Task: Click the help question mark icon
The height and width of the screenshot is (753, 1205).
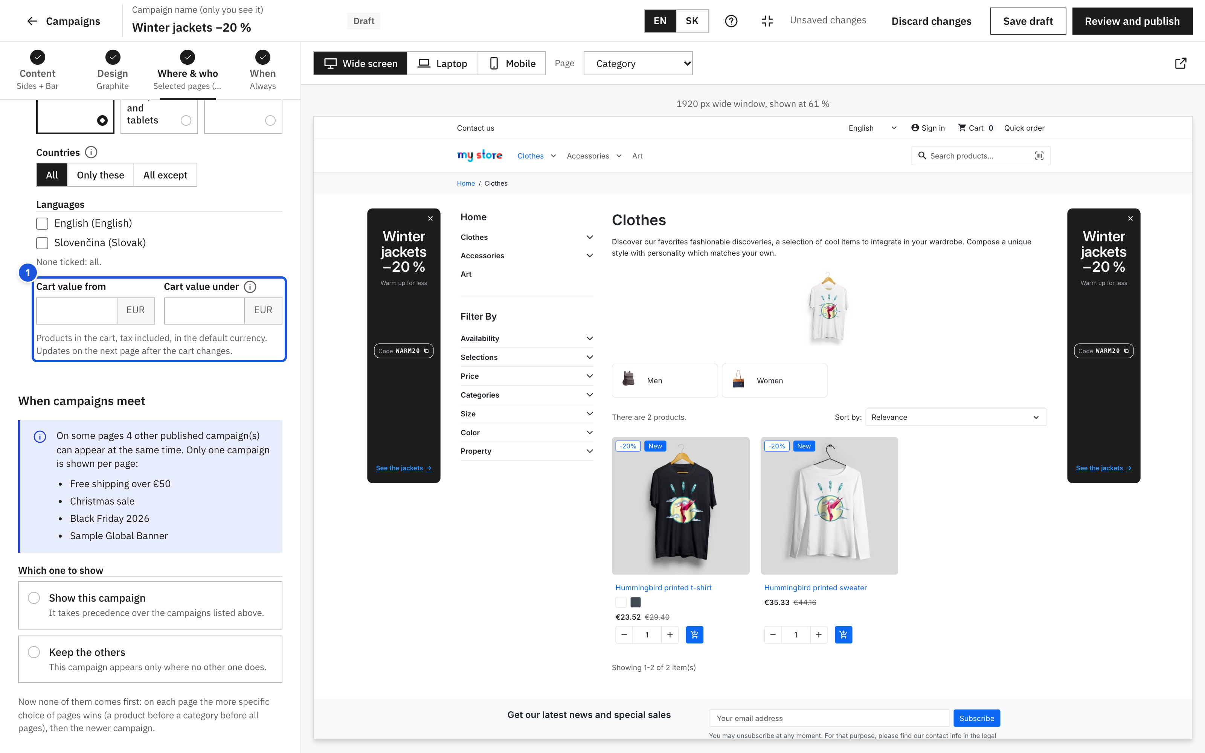Action: pyautogui.click(x=731, y=21)
